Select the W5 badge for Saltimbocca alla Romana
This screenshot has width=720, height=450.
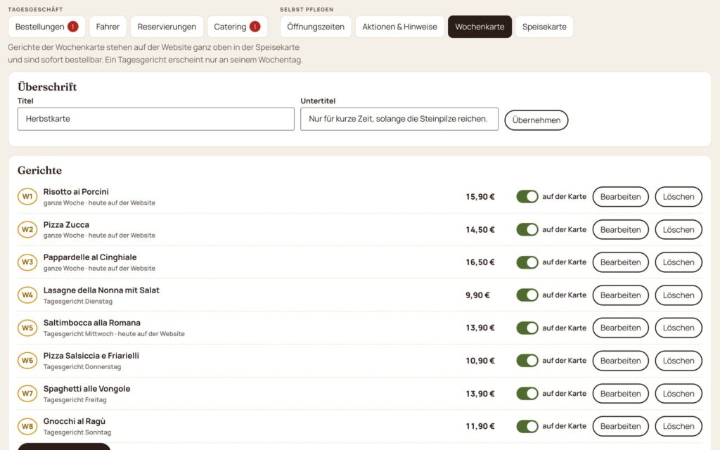tap(27, 328)
